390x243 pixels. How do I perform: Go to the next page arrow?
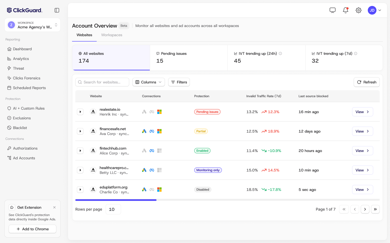(365, 209)
